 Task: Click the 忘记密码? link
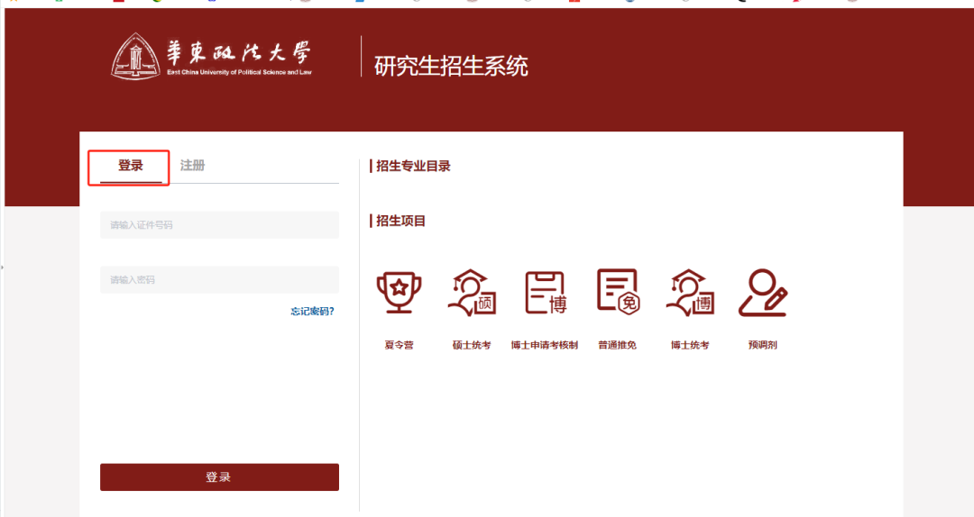(x=312, y=312)
